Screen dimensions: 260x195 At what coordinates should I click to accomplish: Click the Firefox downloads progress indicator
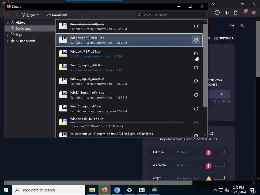click(217, 12)
